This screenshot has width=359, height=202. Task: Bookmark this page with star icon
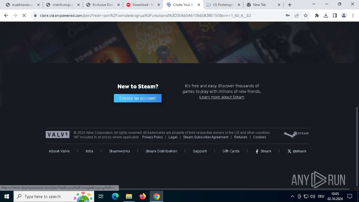306,15
